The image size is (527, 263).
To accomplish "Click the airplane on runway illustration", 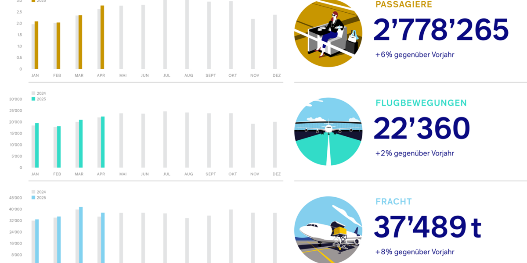I will (x=328, y=131).
